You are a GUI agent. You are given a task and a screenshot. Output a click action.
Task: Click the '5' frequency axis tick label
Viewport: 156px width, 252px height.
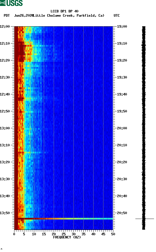click(x=24, y=234)
